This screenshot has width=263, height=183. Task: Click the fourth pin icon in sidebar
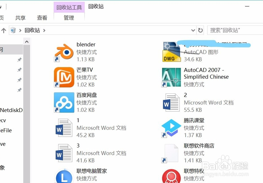coord(20,90)
